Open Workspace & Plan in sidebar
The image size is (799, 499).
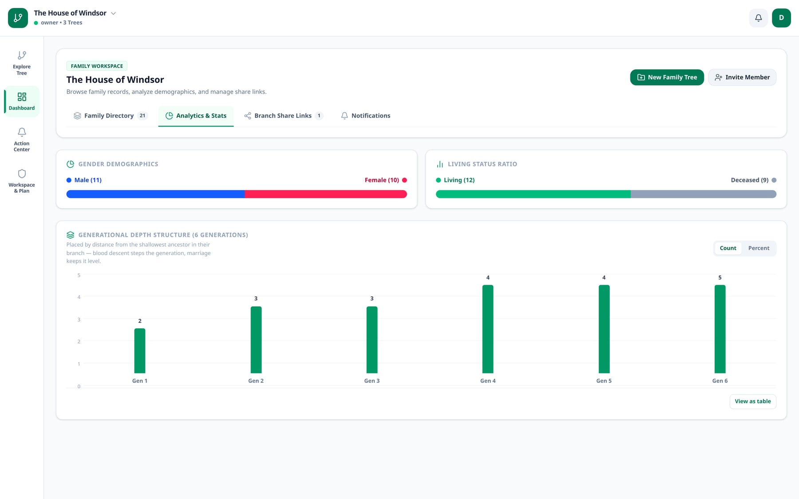tap(22, 181)
